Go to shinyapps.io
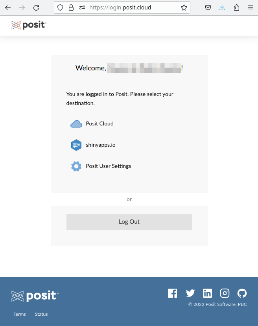The height and width of the screenshot is (326, 258). click(101, 145)
